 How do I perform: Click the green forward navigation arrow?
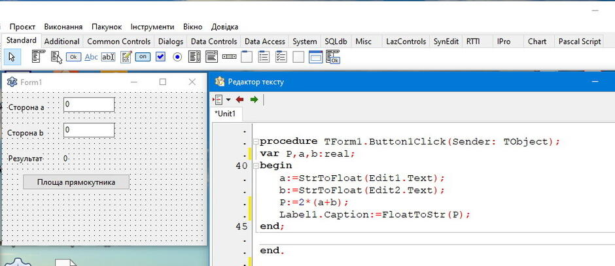click(x=254, y=99)
